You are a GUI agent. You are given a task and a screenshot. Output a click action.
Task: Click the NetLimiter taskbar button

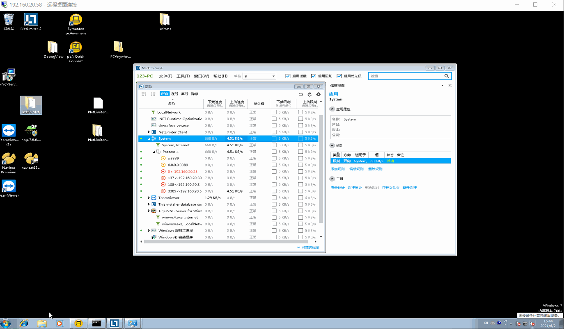114,323
